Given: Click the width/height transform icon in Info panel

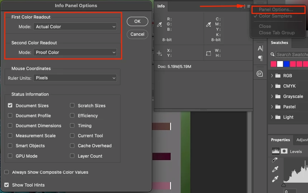Looking at the screenshot, I should pyautogui.click(x=208, y=53).
